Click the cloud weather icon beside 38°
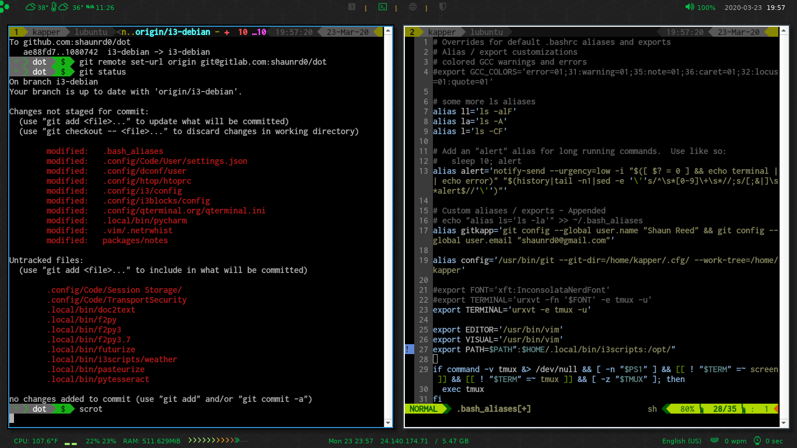This screenshot has height=448, width=797. [x=31, y=8]
